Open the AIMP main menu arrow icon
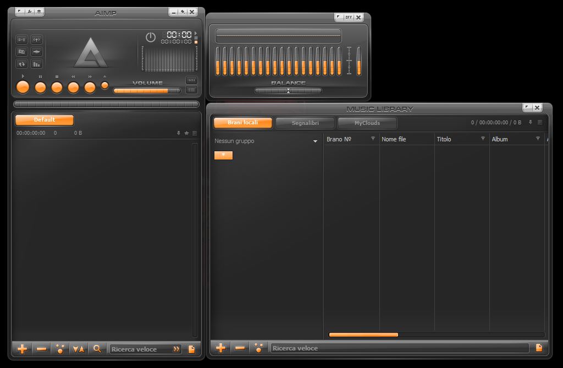This screenshot has height=368, width=563. coord(20,12)
